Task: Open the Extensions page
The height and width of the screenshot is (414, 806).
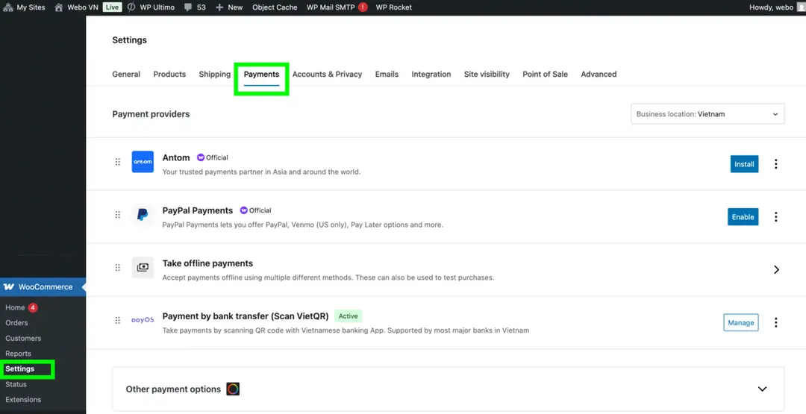Action: click(23, 400)
